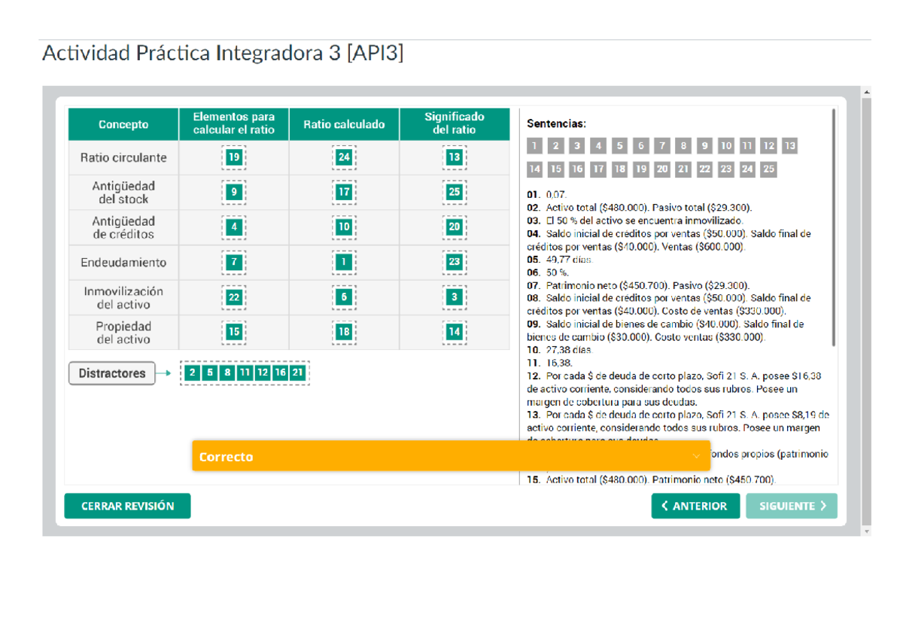Click tile 17 next to Antigüedad del stock
903x639 pixels.
[x=343, y=192]
